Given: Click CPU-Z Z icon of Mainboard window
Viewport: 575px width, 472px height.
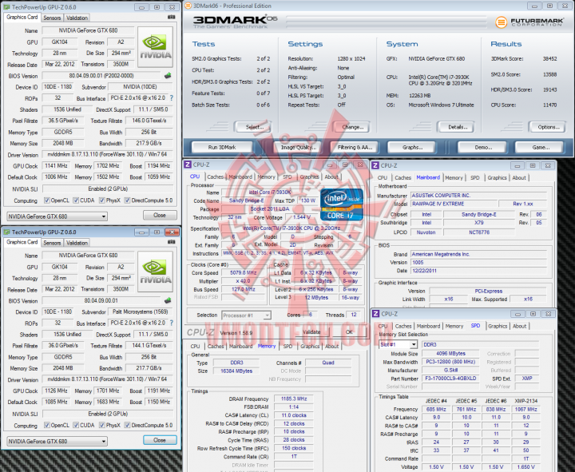Looking at the screenshot, I should [x=375, y=165].
